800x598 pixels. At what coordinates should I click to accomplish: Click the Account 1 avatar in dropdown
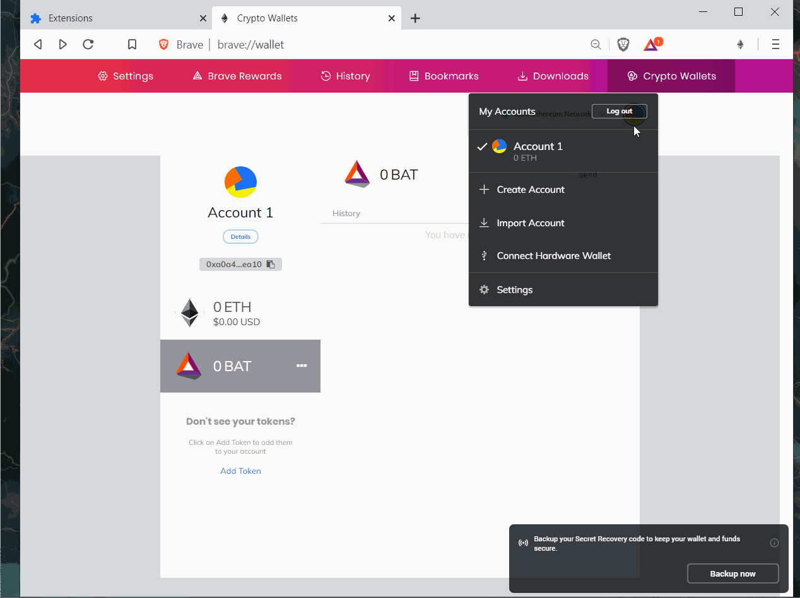pos(500,147)
